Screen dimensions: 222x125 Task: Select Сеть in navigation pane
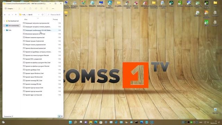(x=9, y=30)
